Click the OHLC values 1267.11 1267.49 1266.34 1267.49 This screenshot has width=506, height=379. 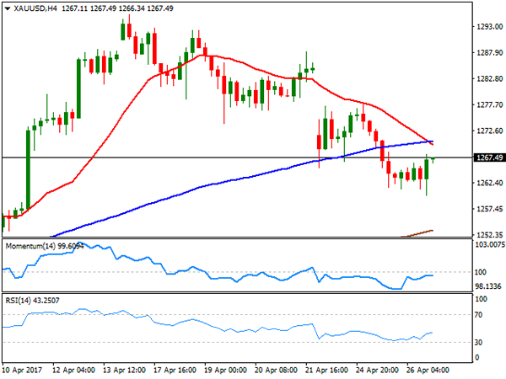(117, 8)
